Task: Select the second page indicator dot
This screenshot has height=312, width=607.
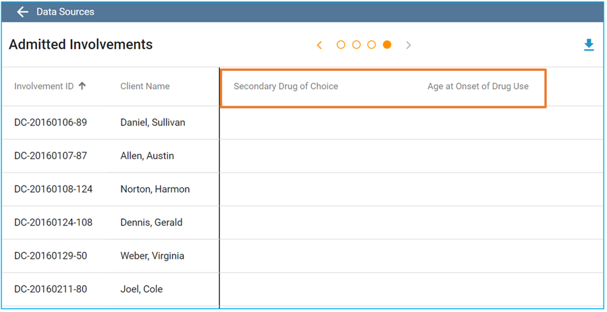Action: point(356,45)
